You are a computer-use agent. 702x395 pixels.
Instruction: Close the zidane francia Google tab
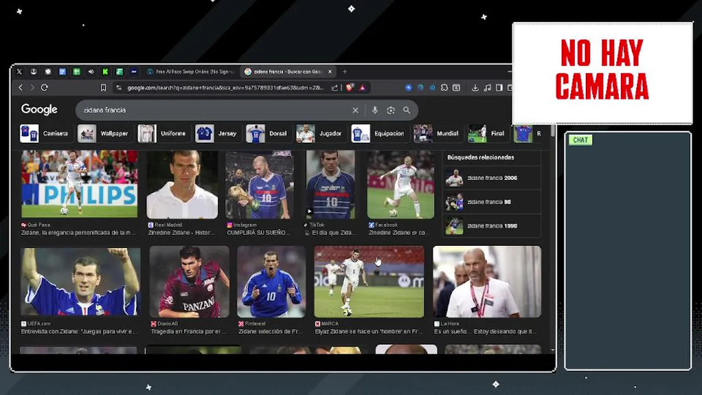[330, 71]
